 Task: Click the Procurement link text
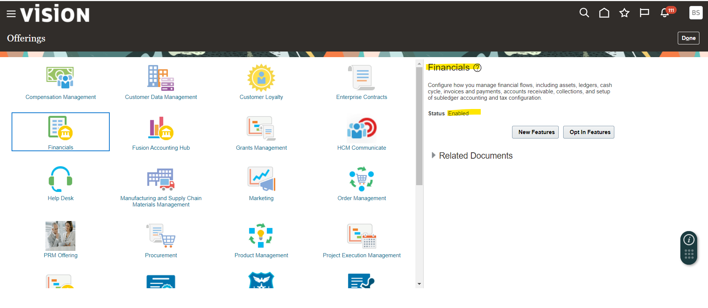tap(161, 255)
